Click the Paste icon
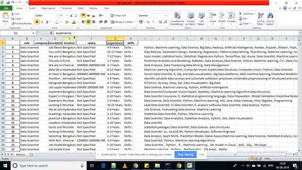 click(x=5, y=16)
